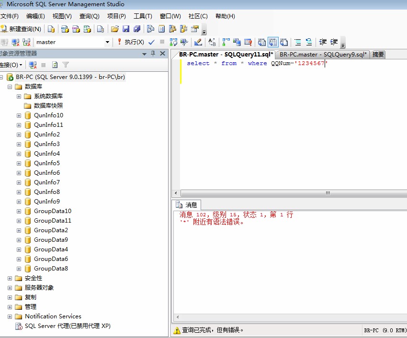
Task: Click the Refresh icon in Object Explorer
Action: point(55,65)
